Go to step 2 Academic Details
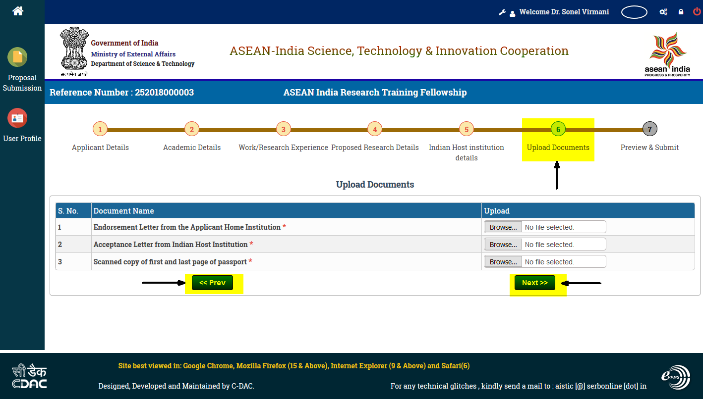Viewport: 703px width, 399px height. pos(192,130)
